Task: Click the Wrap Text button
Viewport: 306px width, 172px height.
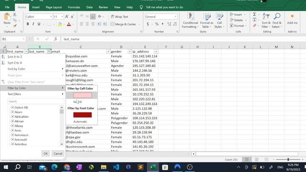Action: coord(120,17)
